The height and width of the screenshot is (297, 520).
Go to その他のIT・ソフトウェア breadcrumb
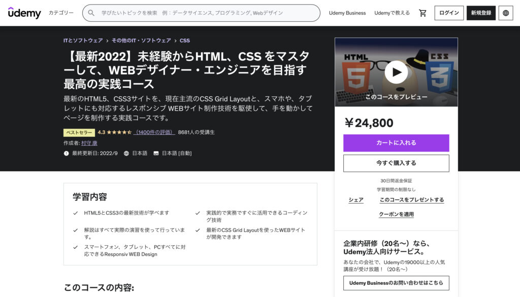141,41
